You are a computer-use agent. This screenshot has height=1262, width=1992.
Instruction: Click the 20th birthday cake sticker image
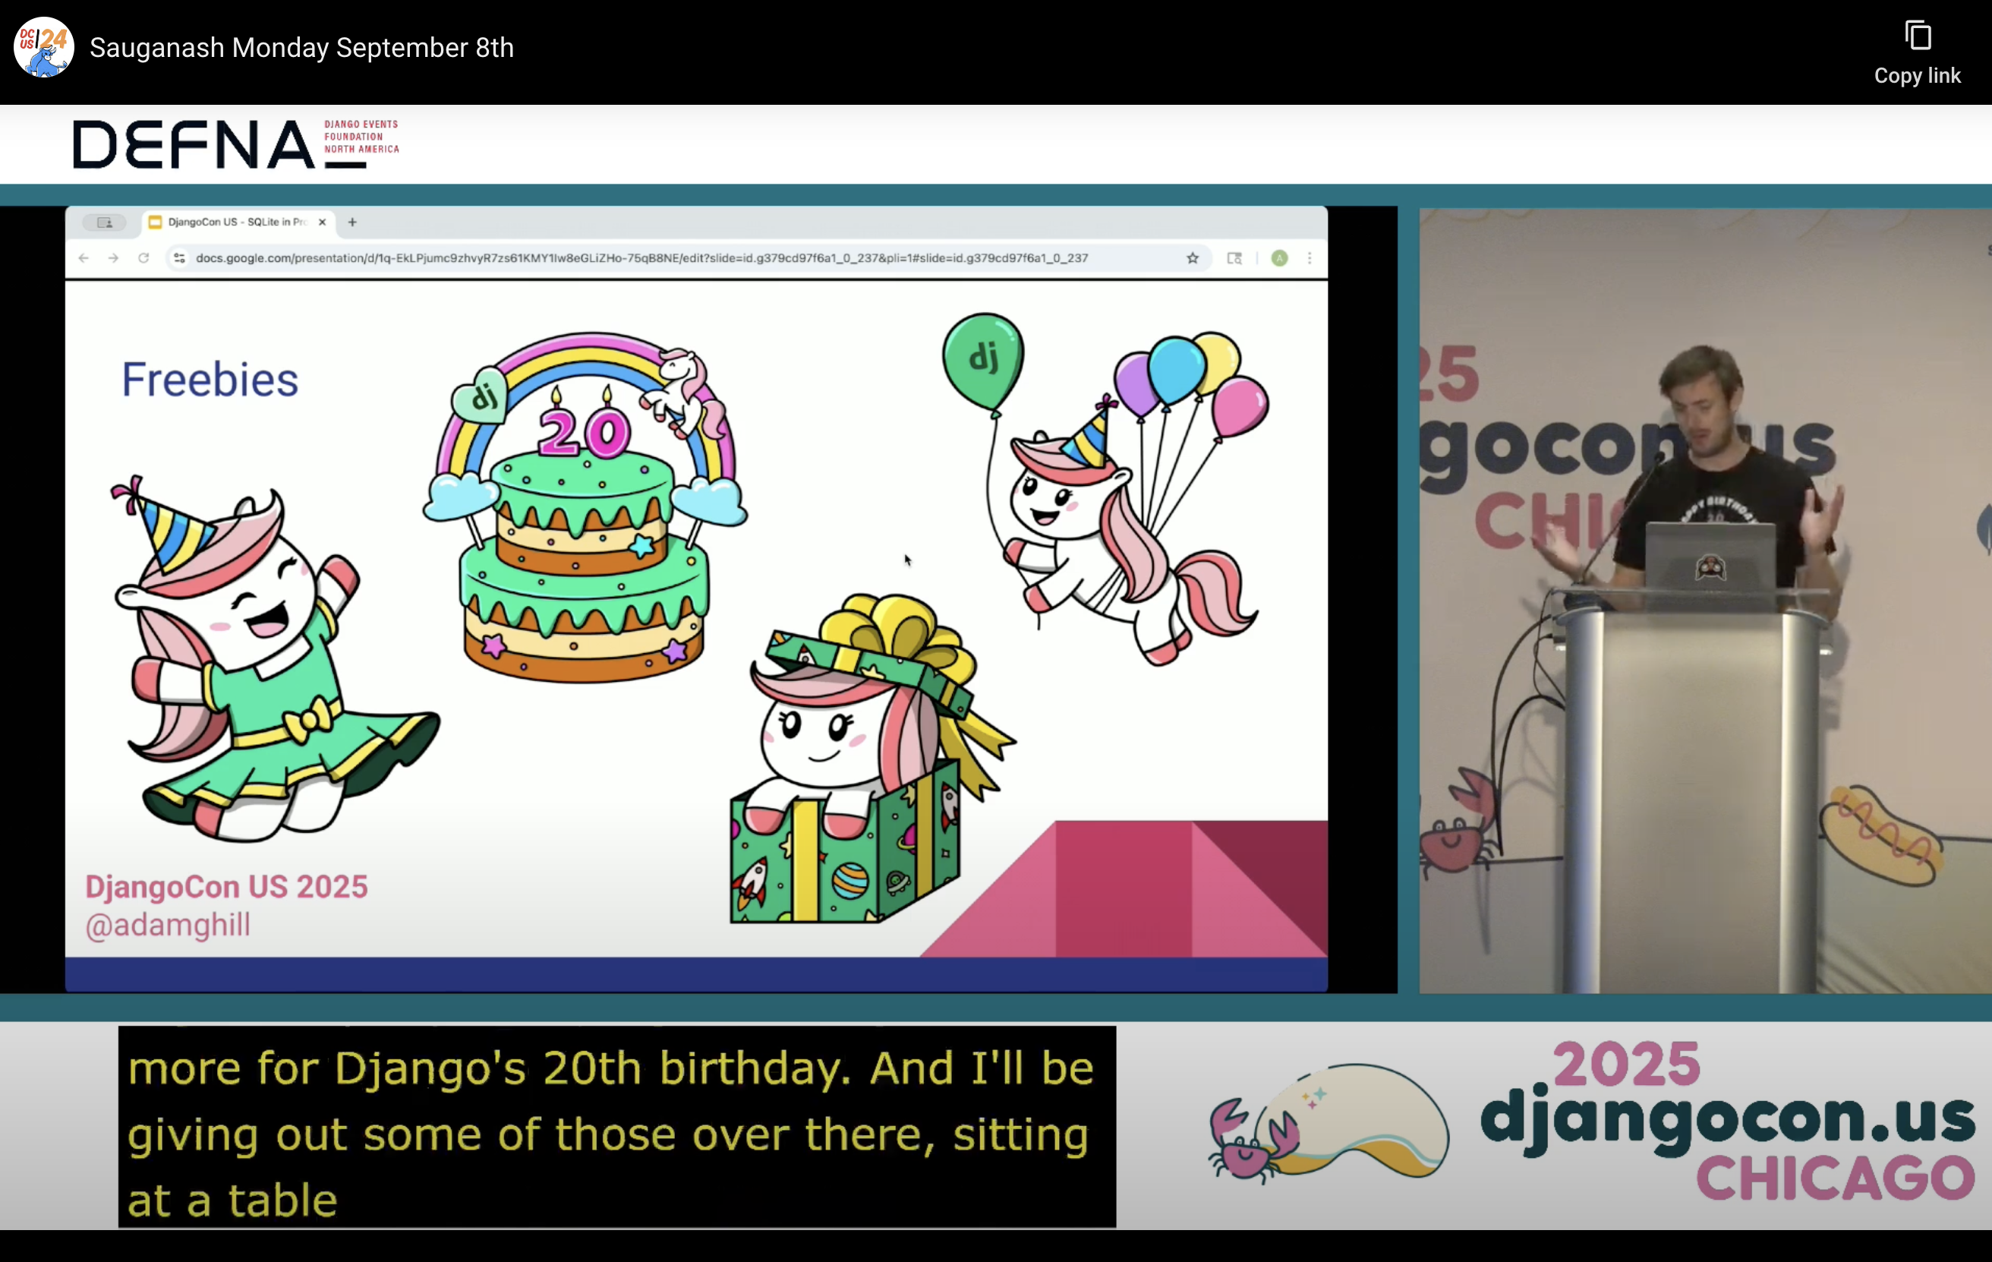coord(586,506)
